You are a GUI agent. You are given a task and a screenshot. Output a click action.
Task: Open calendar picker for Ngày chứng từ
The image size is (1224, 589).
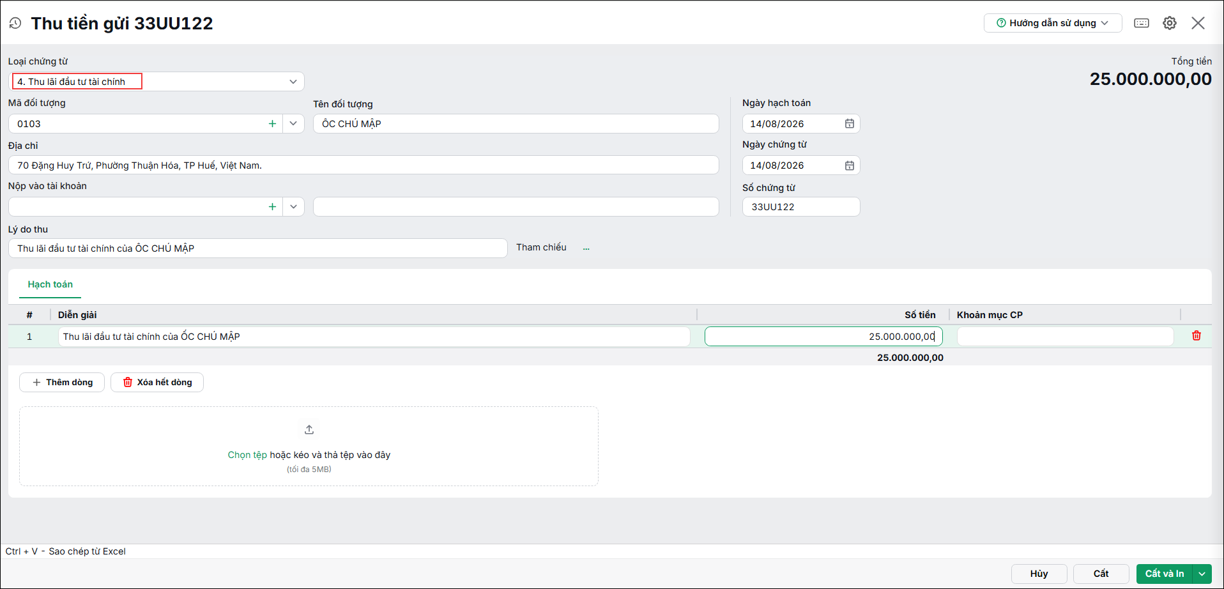tap(850, 165)
